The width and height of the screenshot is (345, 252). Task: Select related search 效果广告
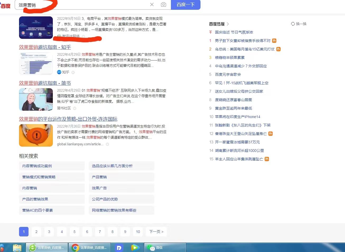click(122, 188)
